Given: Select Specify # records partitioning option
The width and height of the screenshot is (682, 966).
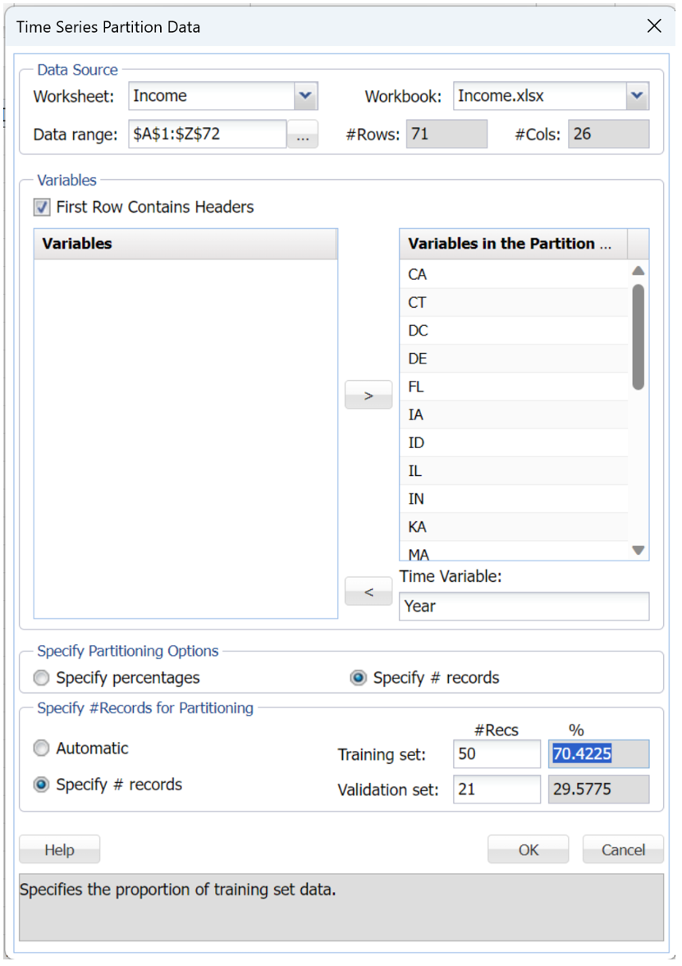Looking at the screenshot, I should (358, 678).
